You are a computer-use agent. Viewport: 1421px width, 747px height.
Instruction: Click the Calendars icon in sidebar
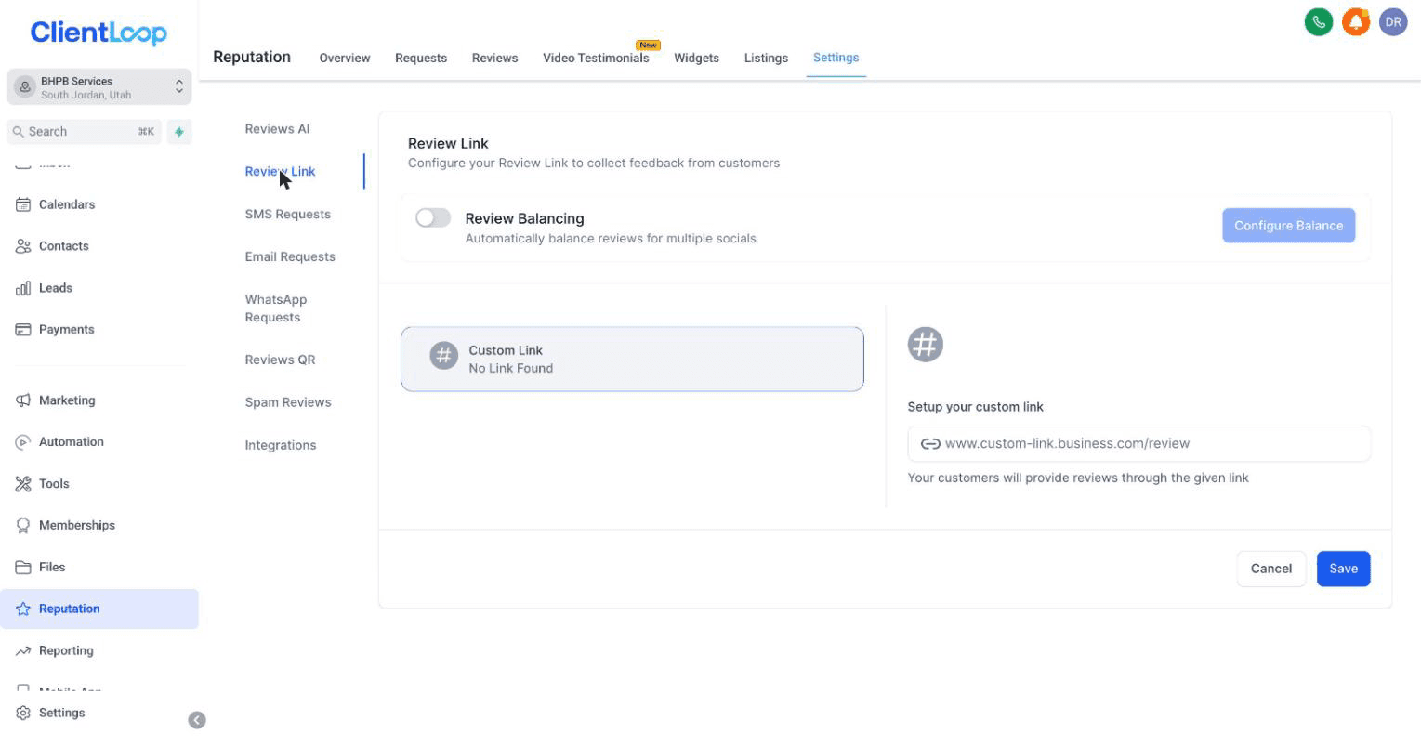pos(23,204)
